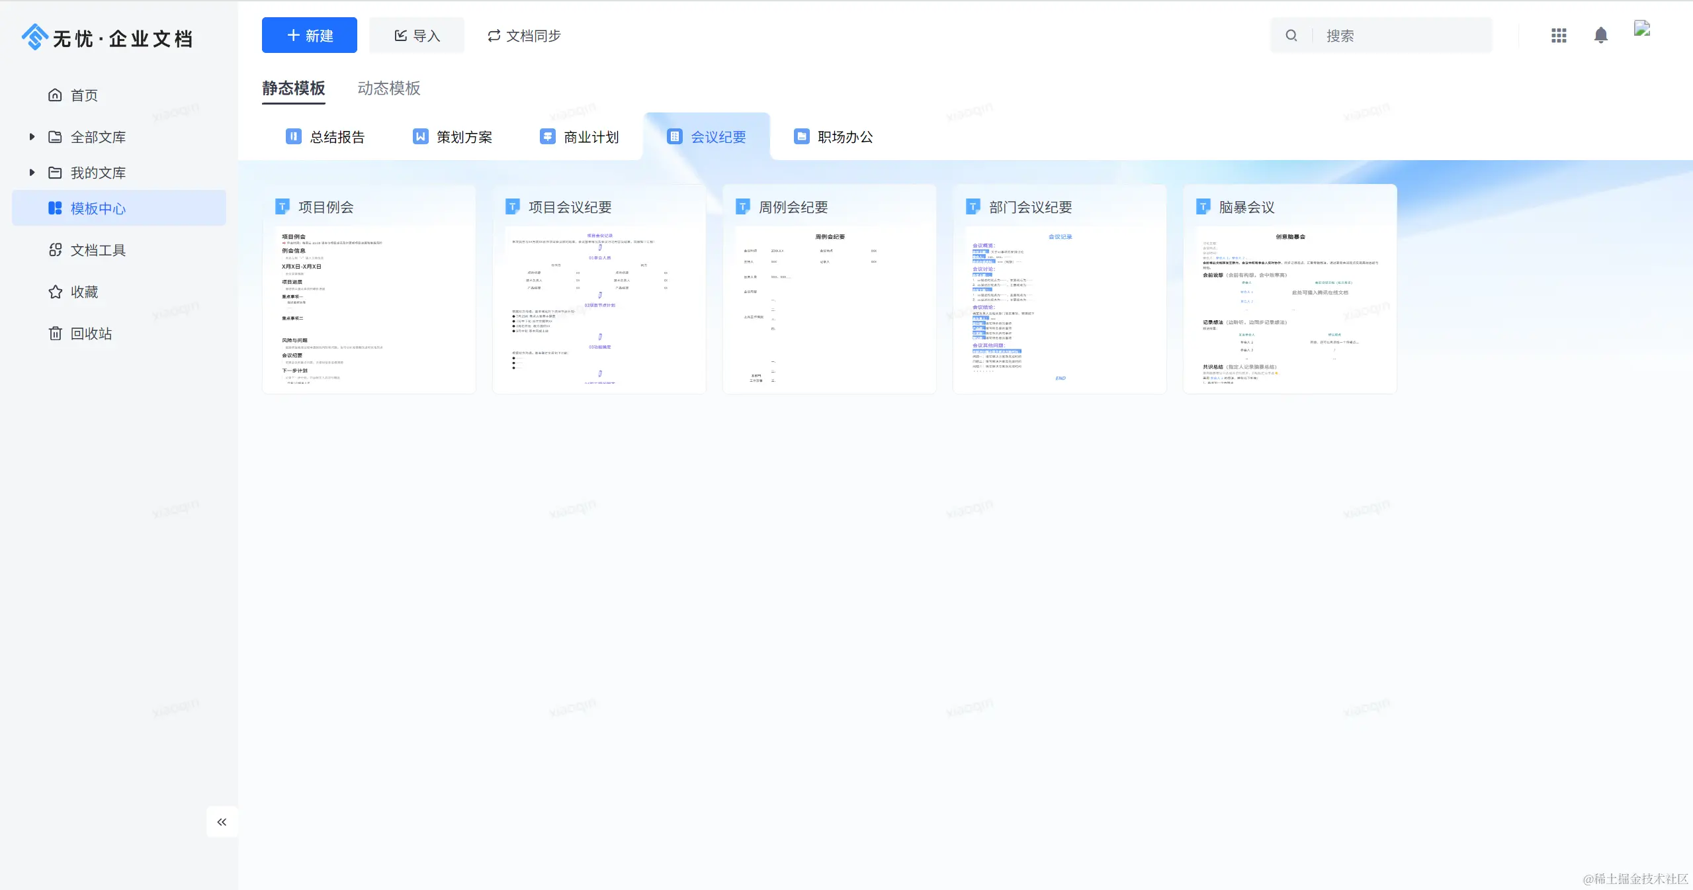Click the 新建 create button
This screenshot has width=1693, height=890.
[x=309, y=36]
